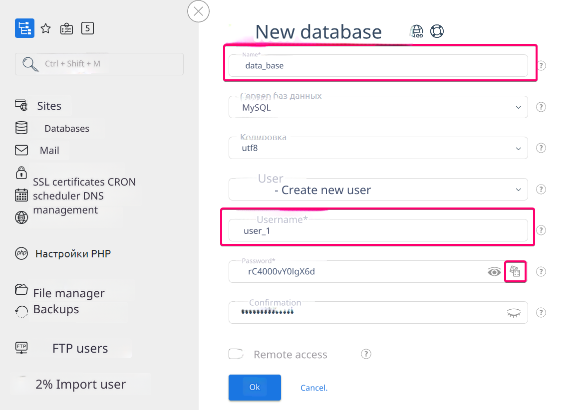Open the notifications counter icon showing 5
The image size is (586, 410).
(x=87, y=28)
